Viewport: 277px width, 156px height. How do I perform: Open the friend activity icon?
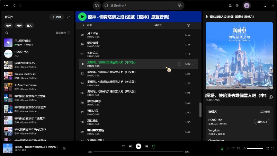(x=237, y=6)
